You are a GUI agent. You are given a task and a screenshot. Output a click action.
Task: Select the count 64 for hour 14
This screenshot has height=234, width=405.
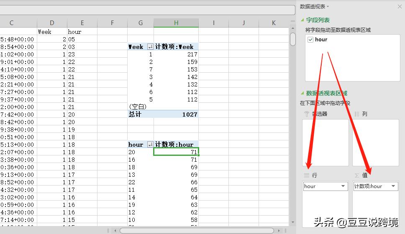176,197
